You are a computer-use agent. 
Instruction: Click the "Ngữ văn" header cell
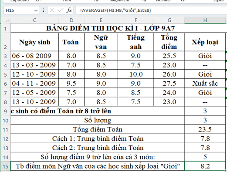click(x=101, y=42)
